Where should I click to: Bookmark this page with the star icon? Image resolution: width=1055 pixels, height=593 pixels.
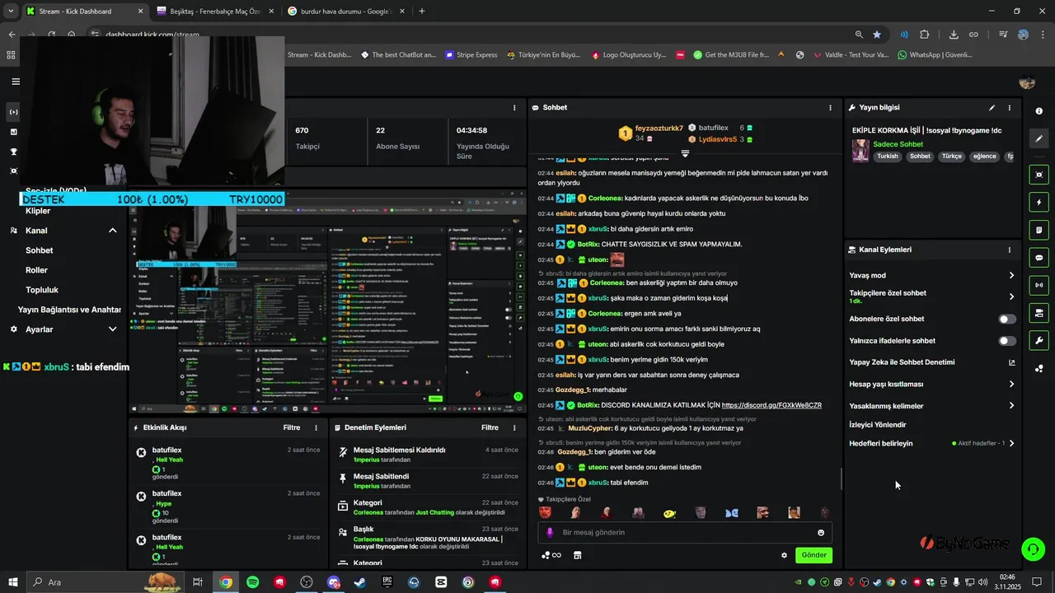(x=877, y=35)
